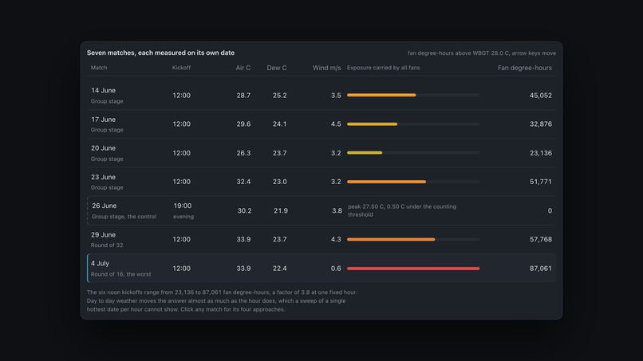643x361 pixels.
Task: Click the 25.2 dew point cell
Action: [280, 95]
